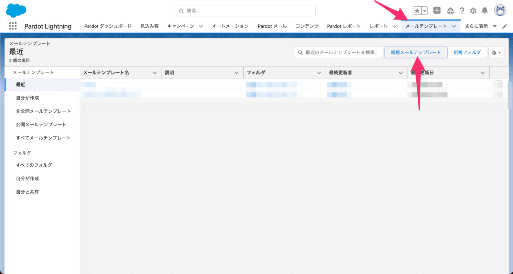
Task: Click the 新規フォルダ button
Action: click(x=467, y=53)
